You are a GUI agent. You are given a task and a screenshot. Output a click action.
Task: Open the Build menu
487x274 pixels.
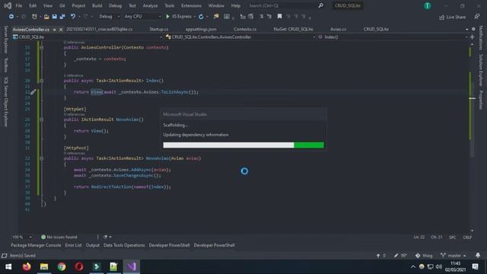pos(97,5)
